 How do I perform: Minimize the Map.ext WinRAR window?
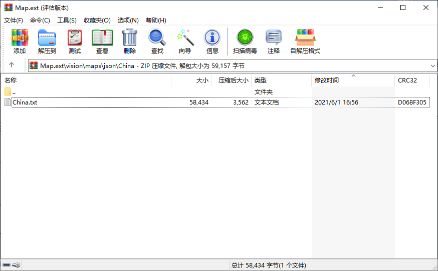(380, 7)
